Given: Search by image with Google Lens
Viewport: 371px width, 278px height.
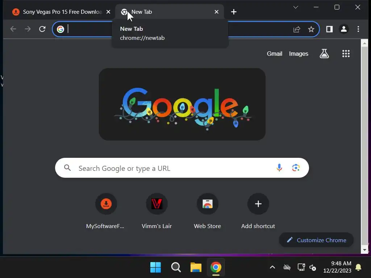Looking at the screenshot, I should [296, 168].
